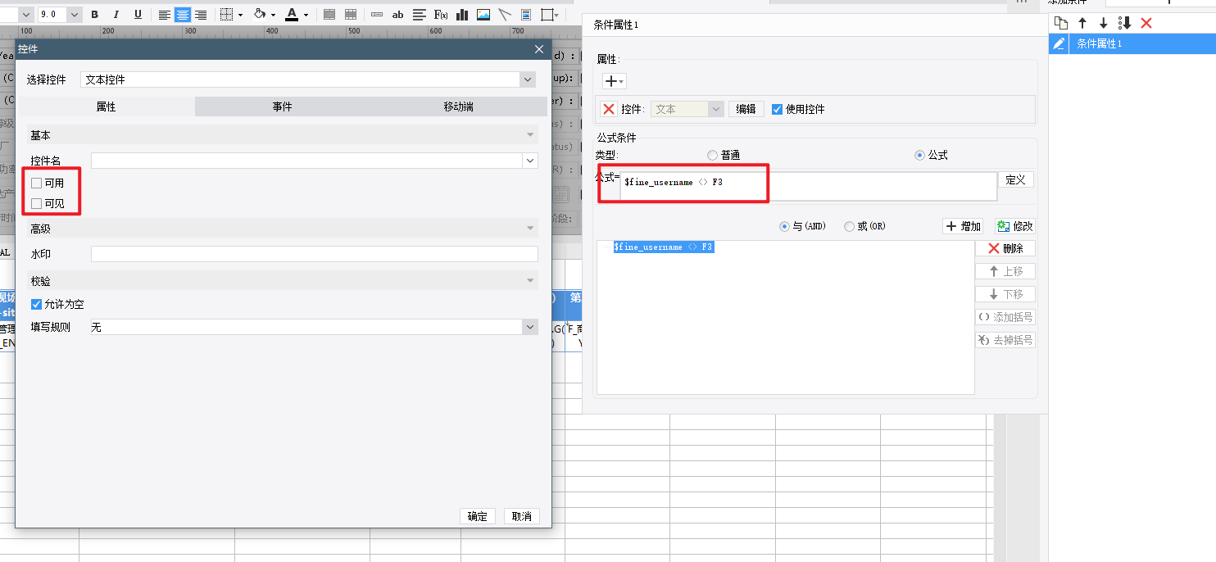Insert widget via small field icon
Viewport: 1216px width, 562px height.
[377, 15]
